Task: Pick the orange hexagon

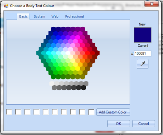Action: [x=83, y=61]
